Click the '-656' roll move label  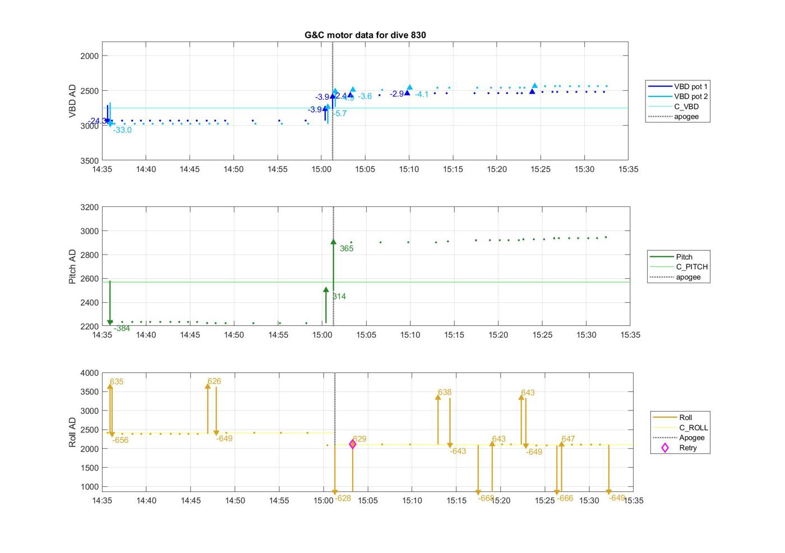point(121,440)
